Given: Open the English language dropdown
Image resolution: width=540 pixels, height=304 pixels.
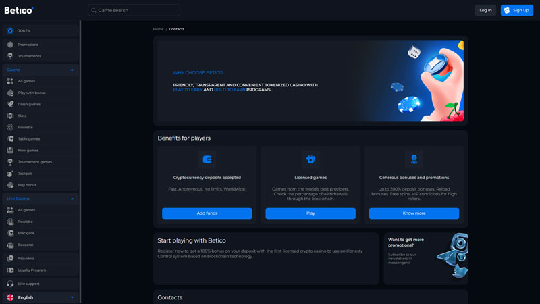Looking at the screenshot, I should (72, 297).
